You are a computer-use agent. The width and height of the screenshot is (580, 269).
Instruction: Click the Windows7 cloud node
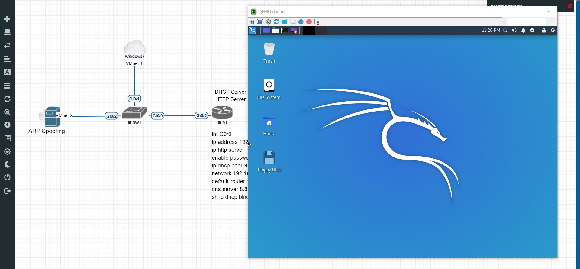[135, 47]
